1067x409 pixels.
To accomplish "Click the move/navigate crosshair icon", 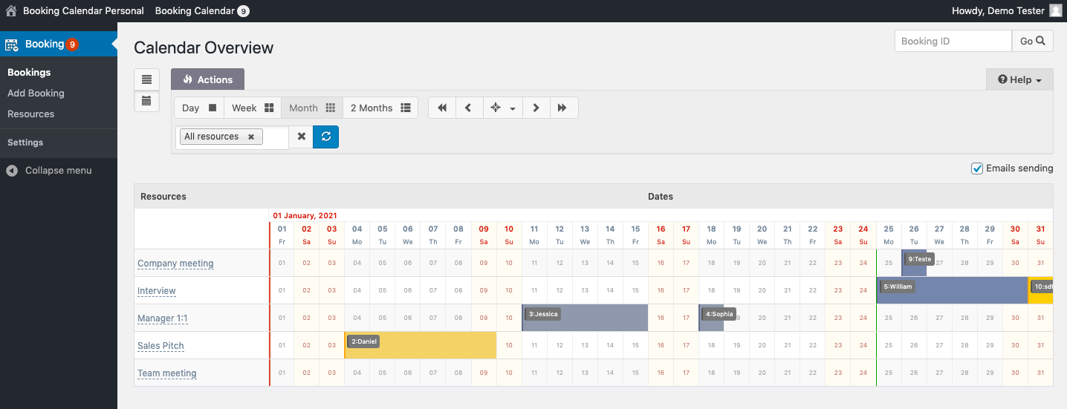I will click(496, 108).
